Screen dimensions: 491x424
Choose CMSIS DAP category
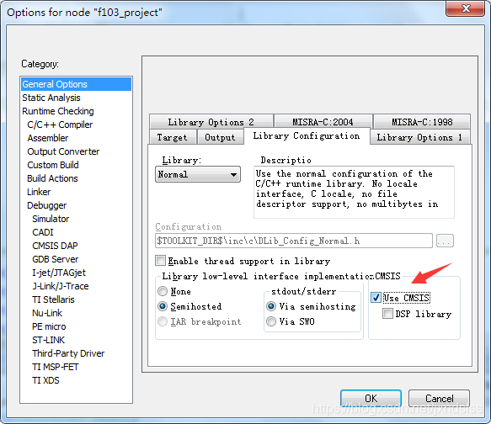point(55,246)
